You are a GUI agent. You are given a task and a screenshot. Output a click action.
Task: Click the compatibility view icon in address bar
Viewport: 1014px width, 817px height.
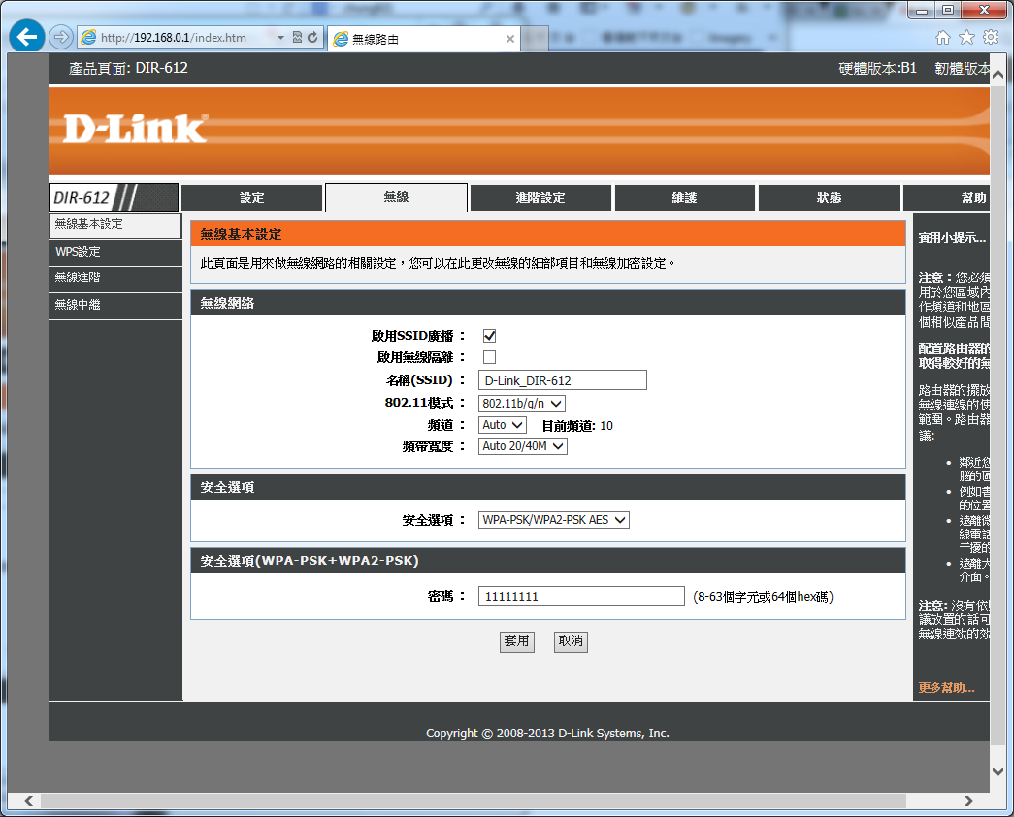[297, 38]
